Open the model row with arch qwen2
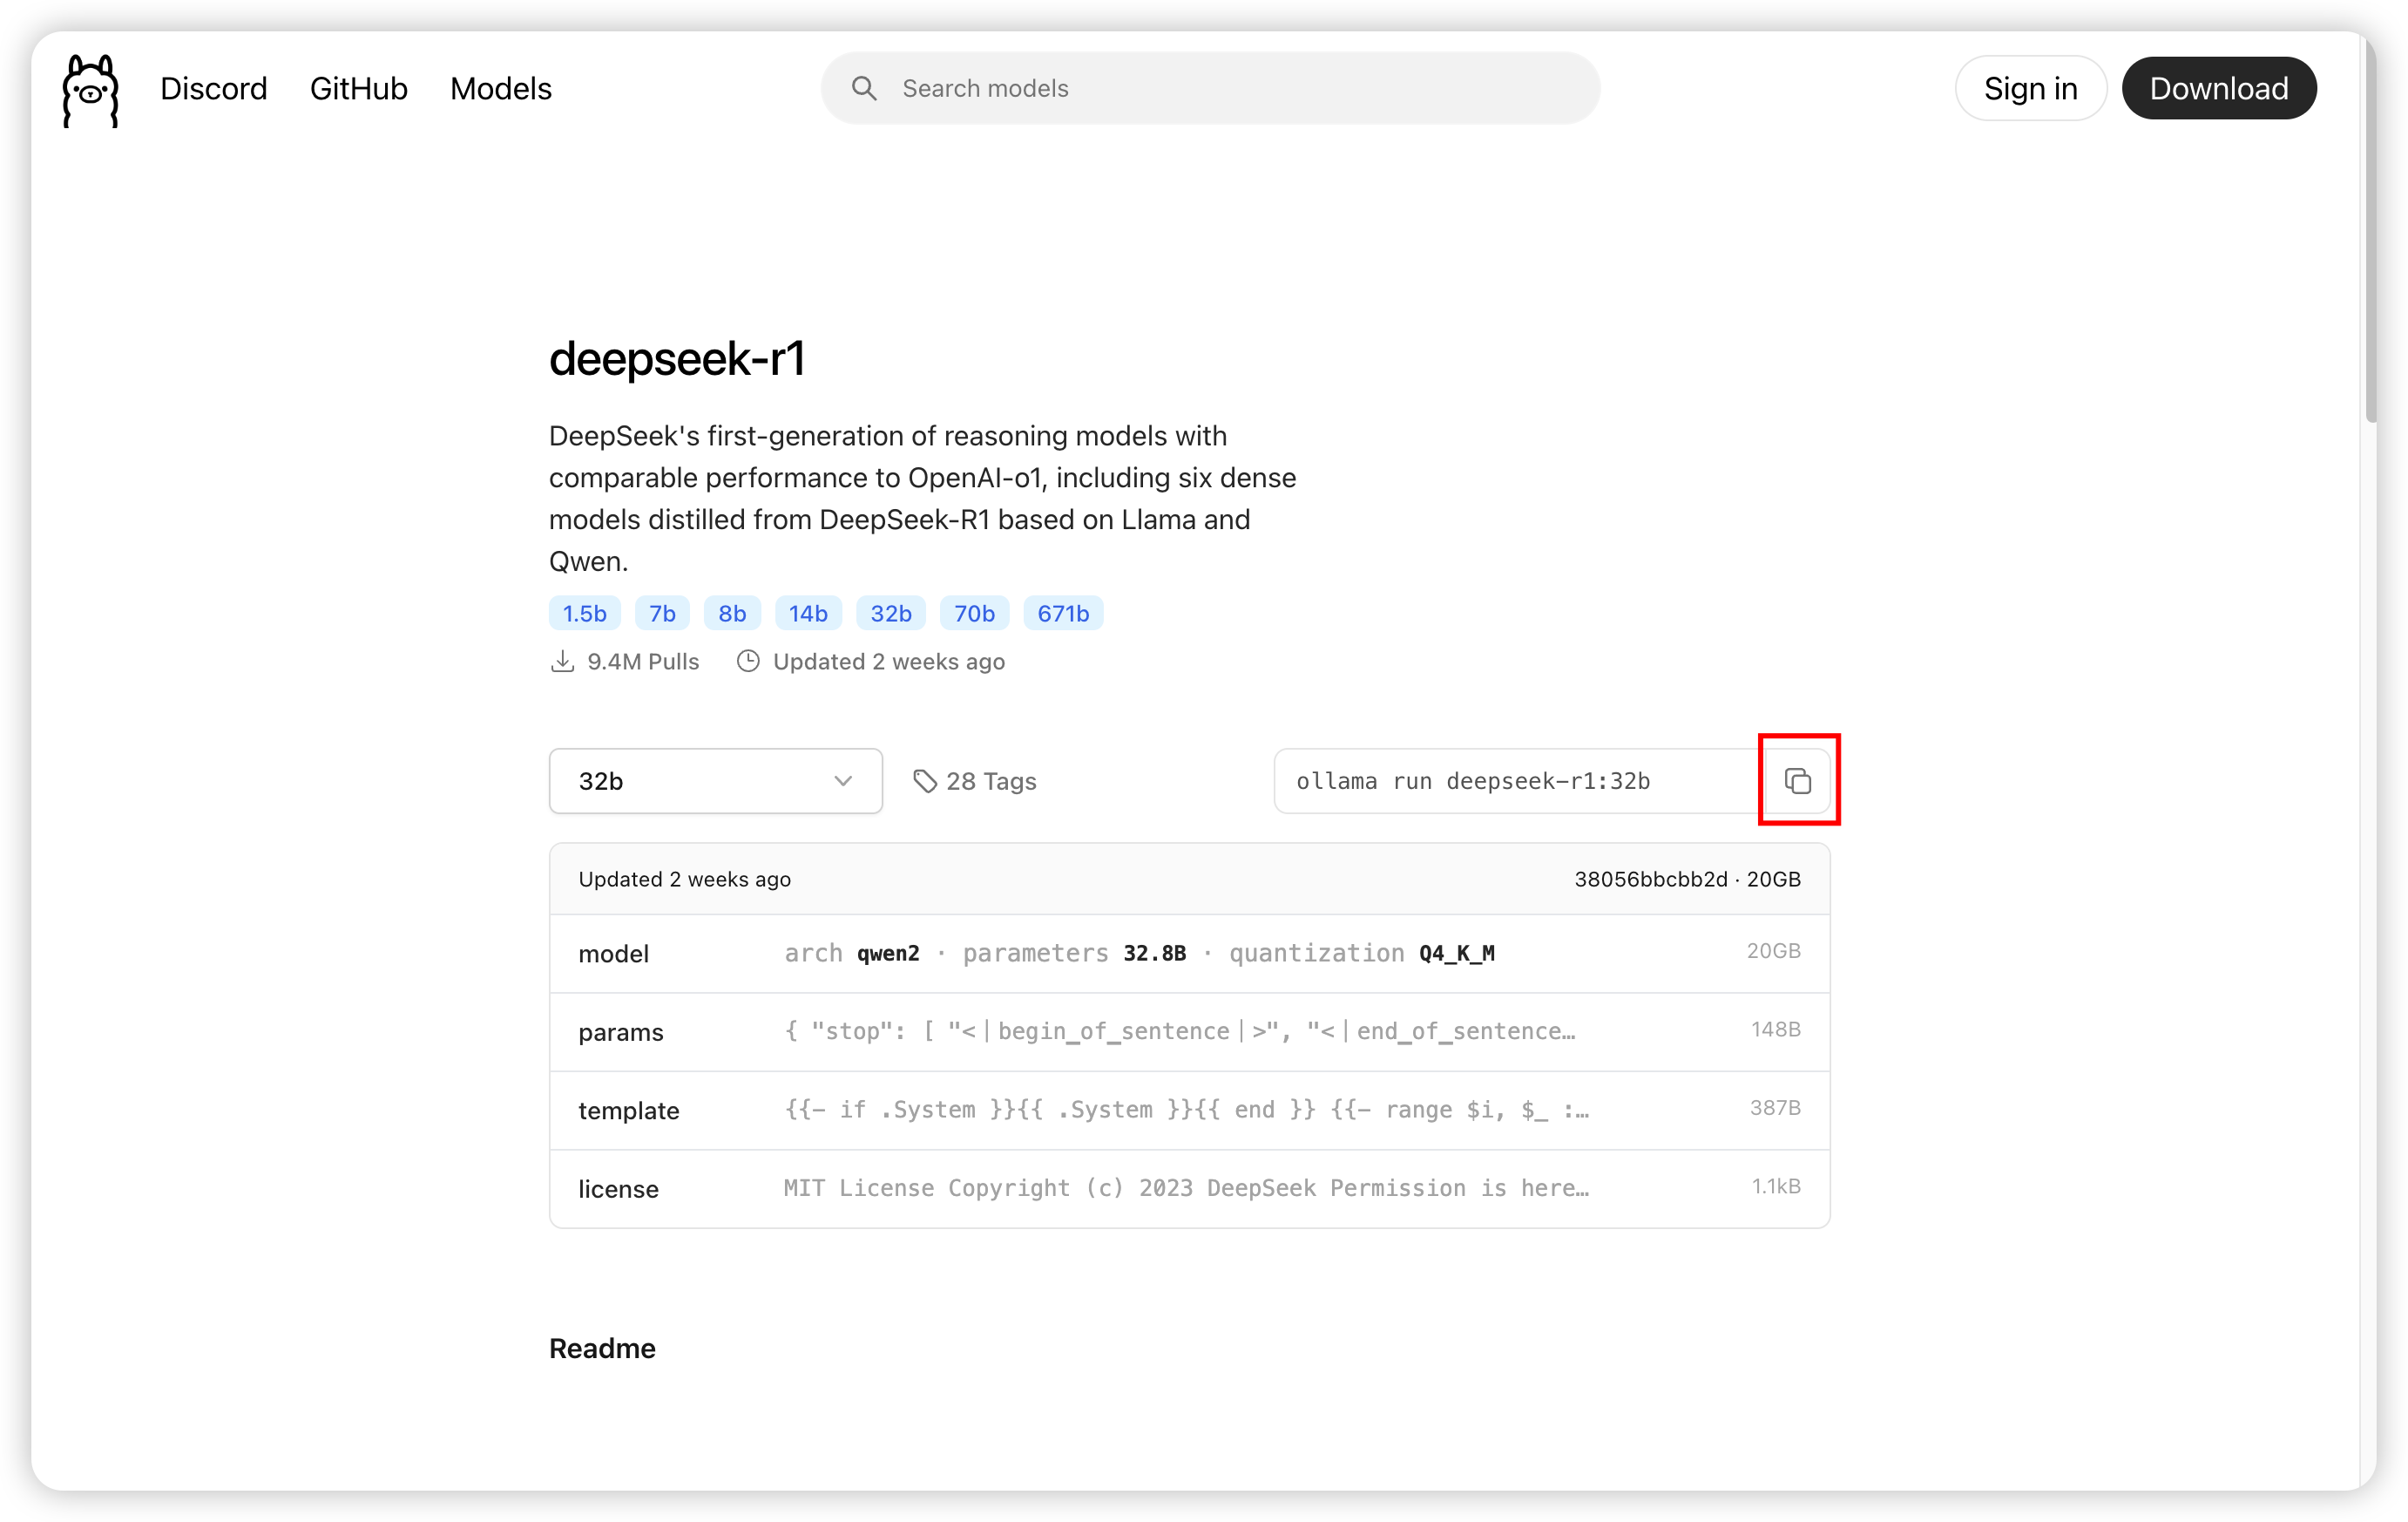The height and width of the screenshot is (1522, 2408). click(x=1190, y=954)
